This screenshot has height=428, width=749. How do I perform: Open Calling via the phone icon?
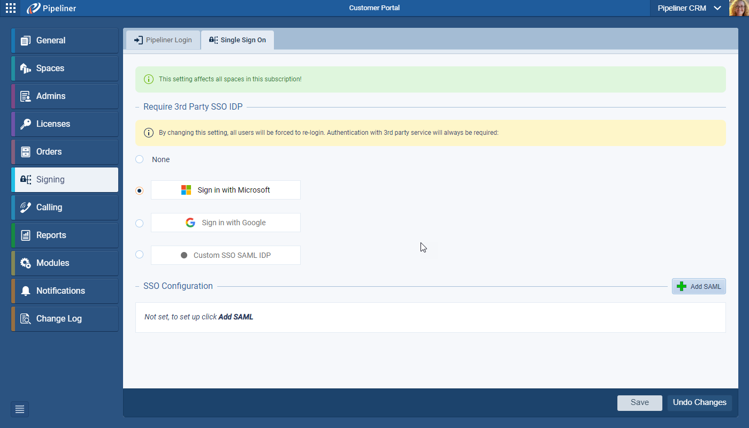point(25,208)
